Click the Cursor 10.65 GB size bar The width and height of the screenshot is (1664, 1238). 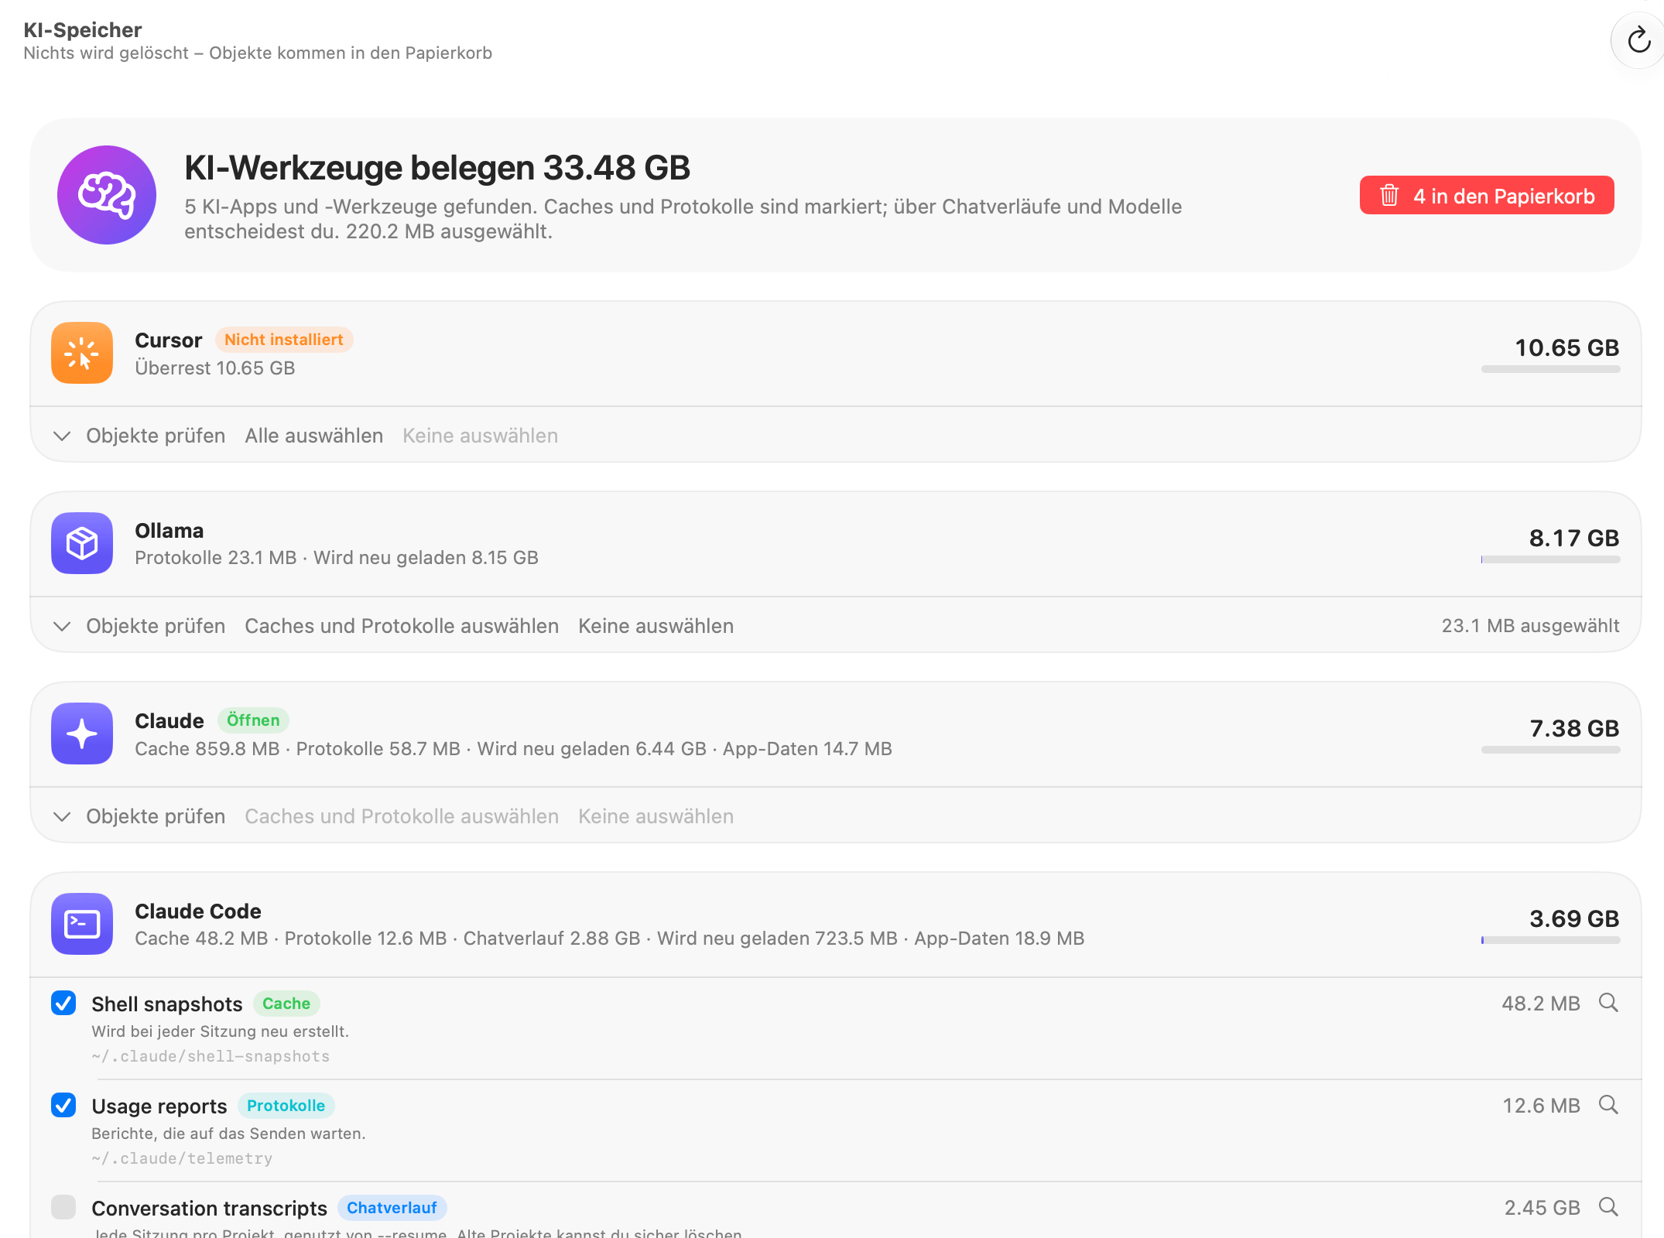(x=1550, y=369)
